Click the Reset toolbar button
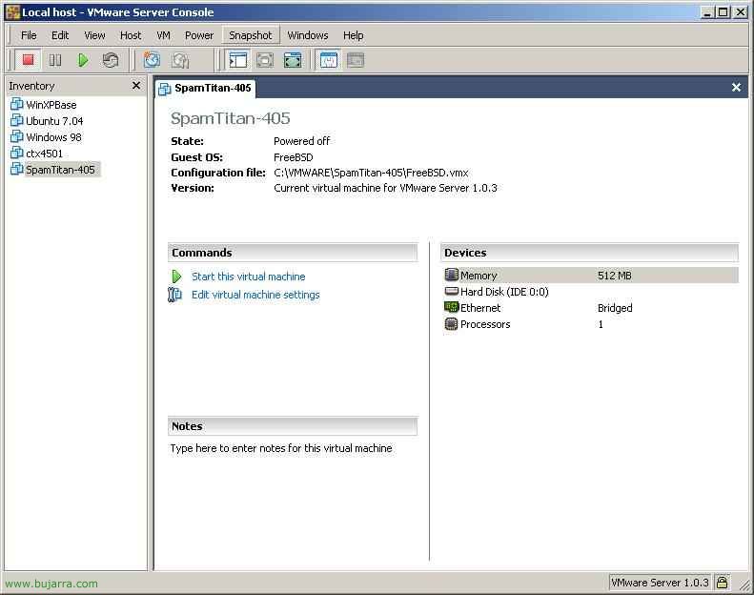This screenshot has height=595, width=754. click(111, 60)
